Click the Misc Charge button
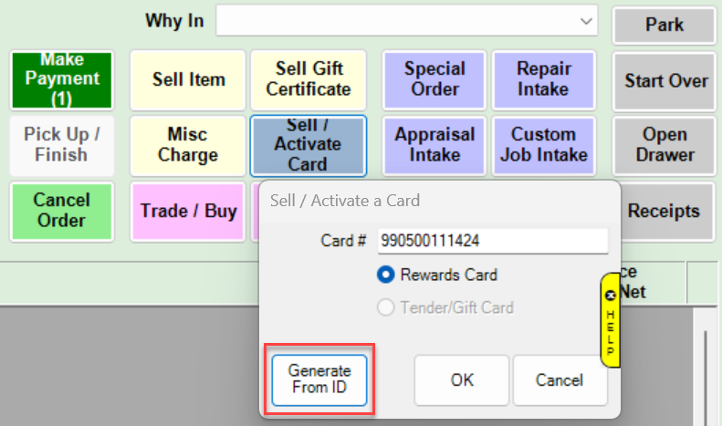 coord(188,145)
